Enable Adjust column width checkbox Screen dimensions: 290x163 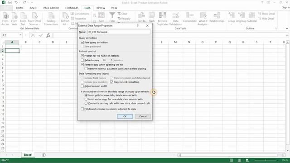pyautogui.click(x=82, y=86)
